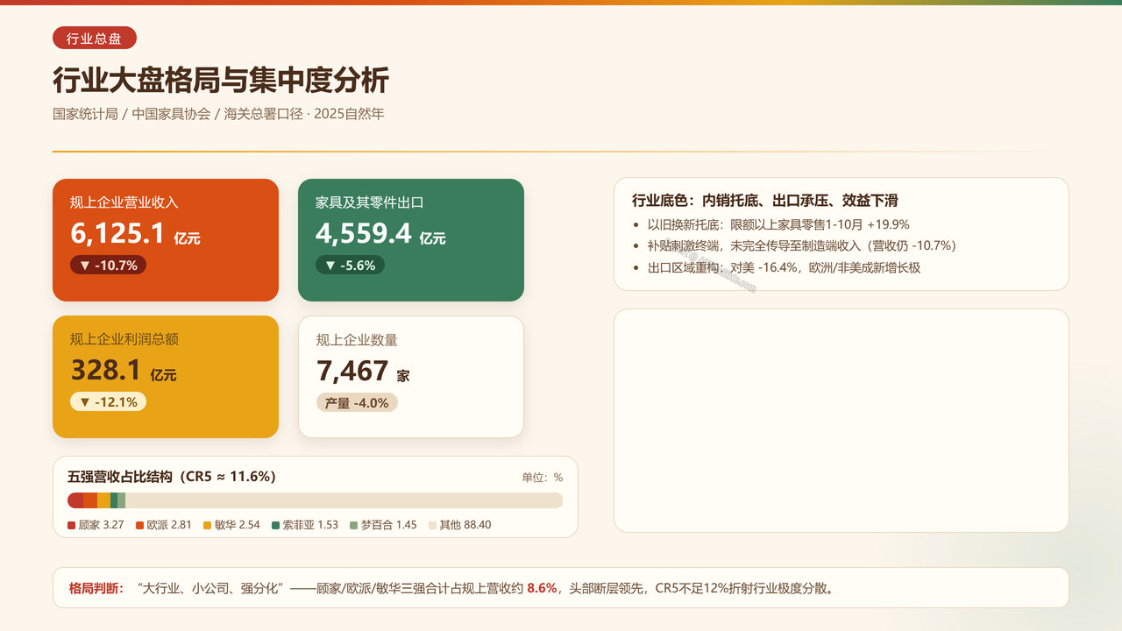Image resolution: width=1122 pixels, height=631 pixels.
Task: Select the 五强营收占比结构 chart heading
Action: (172, 477)
